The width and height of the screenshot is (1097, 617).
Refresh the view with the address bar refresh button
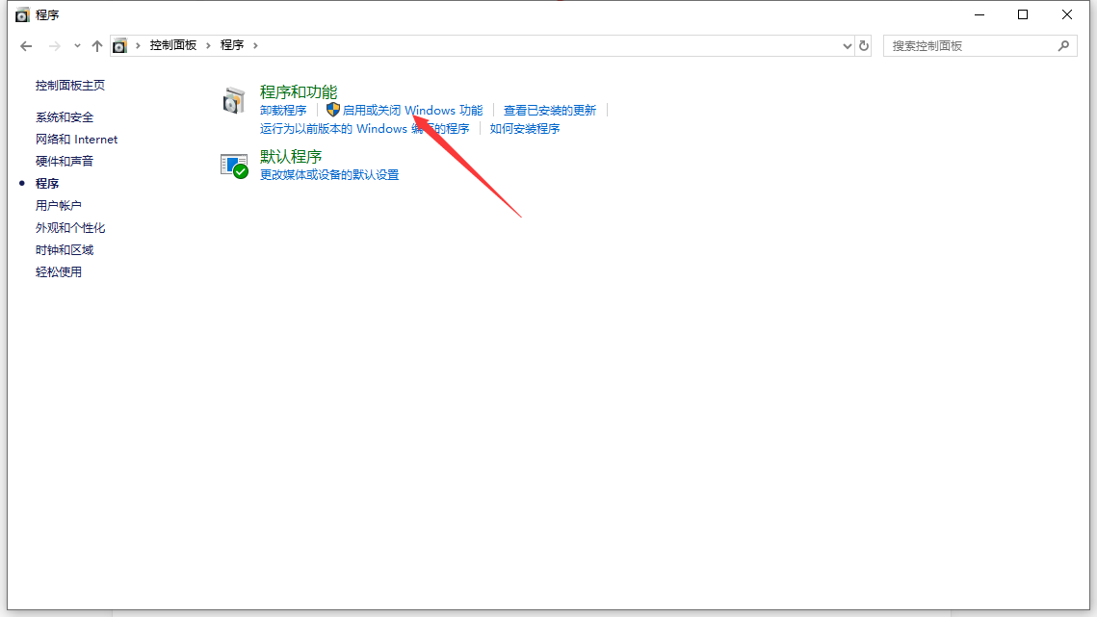click(x=864, y=46)
